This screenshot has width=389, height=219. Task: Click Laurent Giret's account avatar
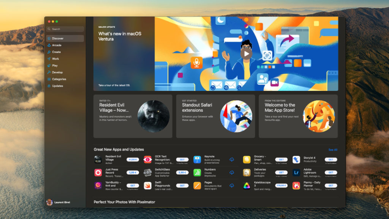point(50,202)
